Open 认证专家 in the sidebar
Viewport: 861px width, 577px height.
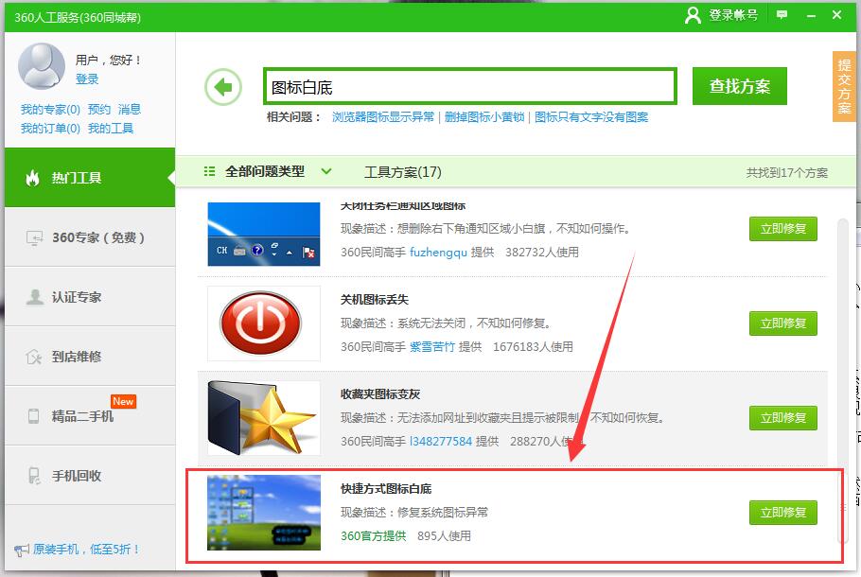point(89,297)
